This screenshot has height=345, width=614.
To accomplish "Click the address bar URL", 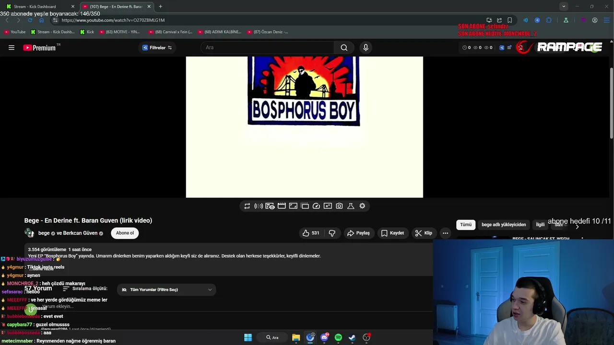I will [113, 20].
